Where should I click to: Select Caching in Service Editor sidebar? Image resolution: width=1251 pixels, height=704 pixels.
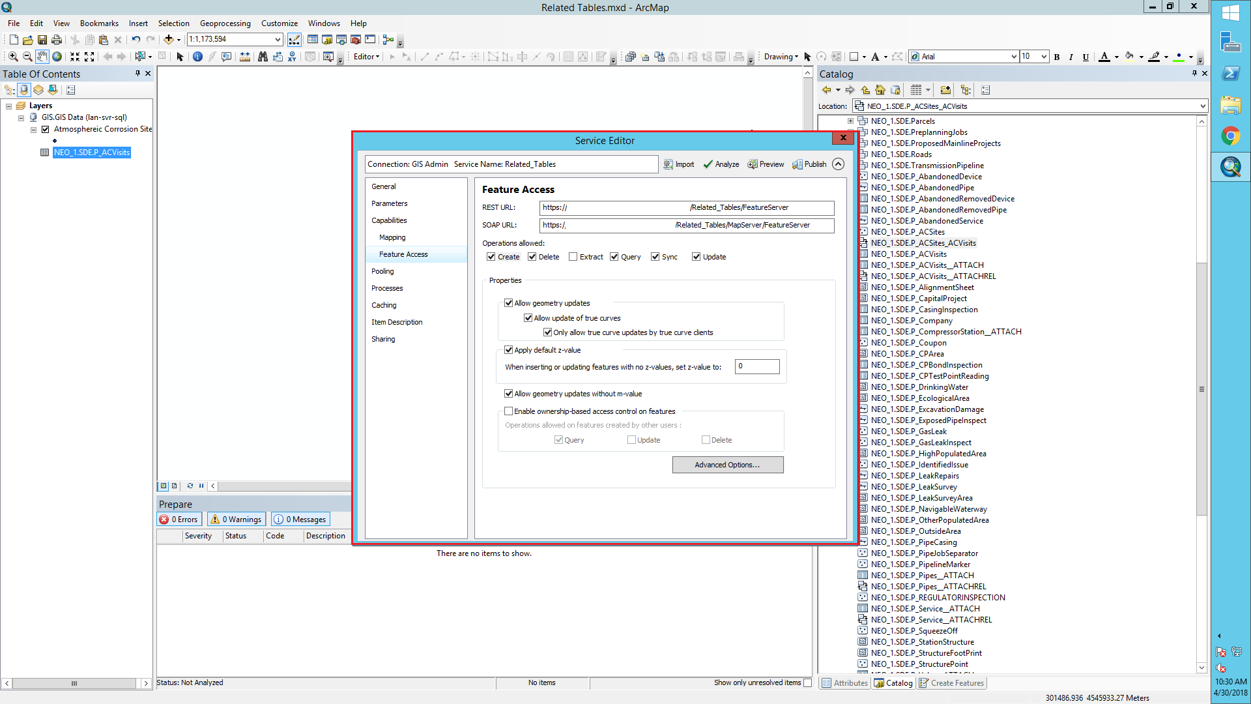(x=384, y=305)
